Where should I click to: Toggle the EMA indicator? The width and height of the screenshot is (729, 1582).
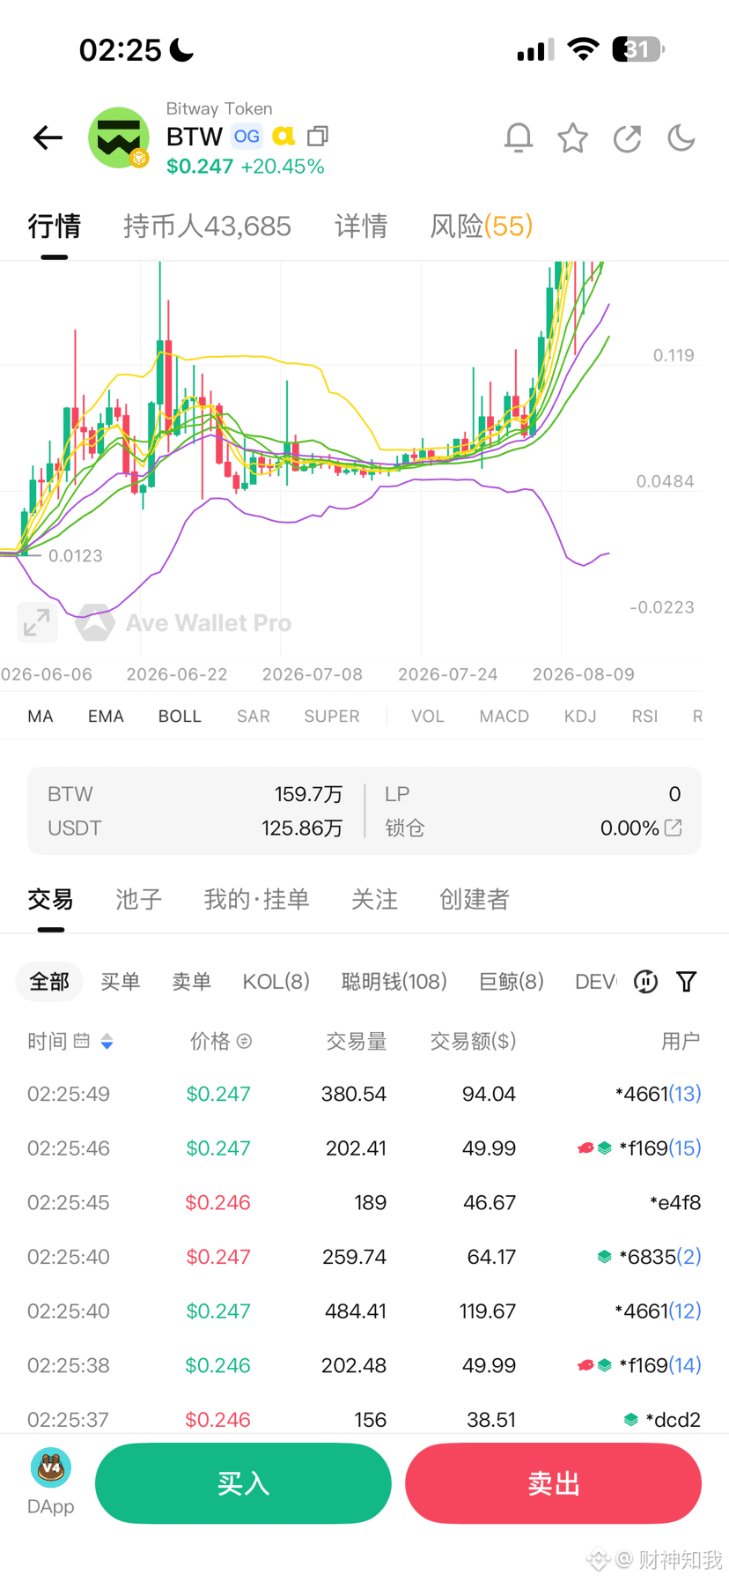point(106,716)
